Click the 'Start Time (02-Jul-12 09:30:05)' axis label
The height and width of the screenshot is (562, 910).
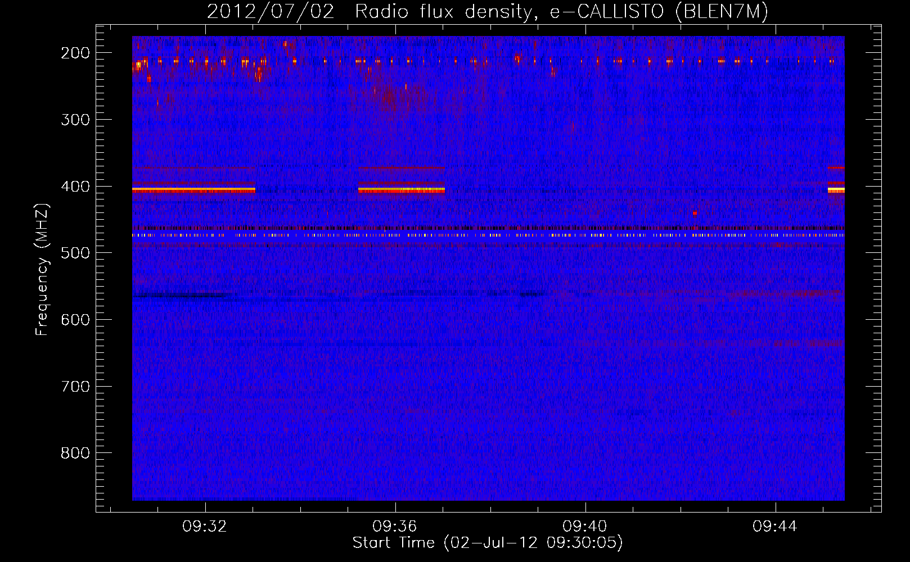[x=488, y=543]
